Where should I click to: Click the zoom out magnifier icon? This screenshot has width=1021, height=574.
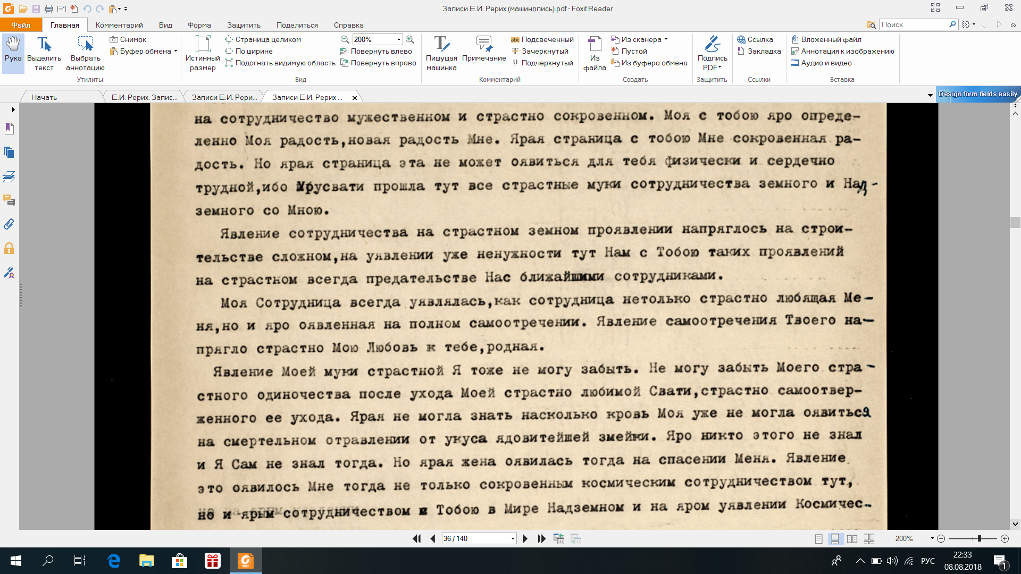pyautogui.click(x=345, y=39)
